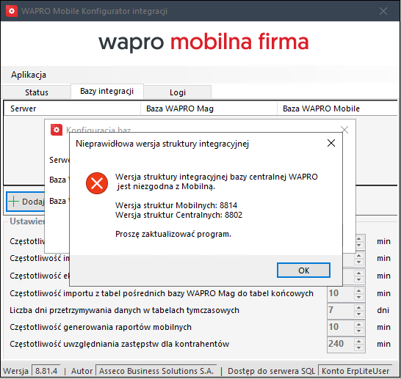Click Asseco Business Solutions S.A. status text
Screen dimensions: 401x379
(156, 371)
